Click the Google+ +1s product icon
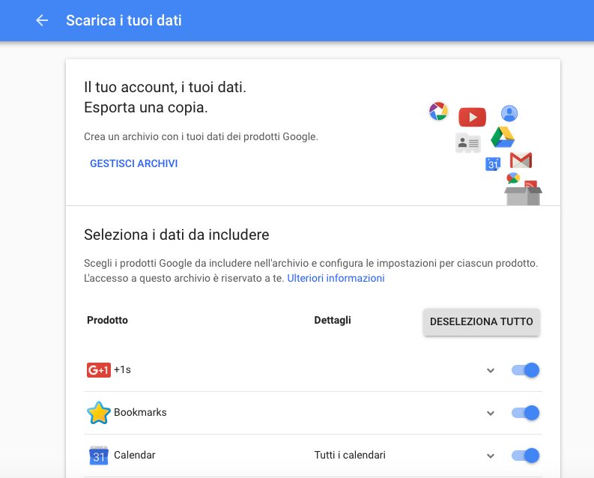The height and width of the screenshot is (478, 594). (98, 370)
